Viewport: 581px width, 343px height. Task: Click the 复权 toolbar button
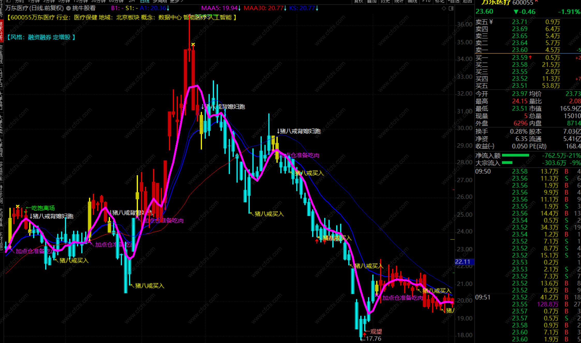[x=359, y=1]
